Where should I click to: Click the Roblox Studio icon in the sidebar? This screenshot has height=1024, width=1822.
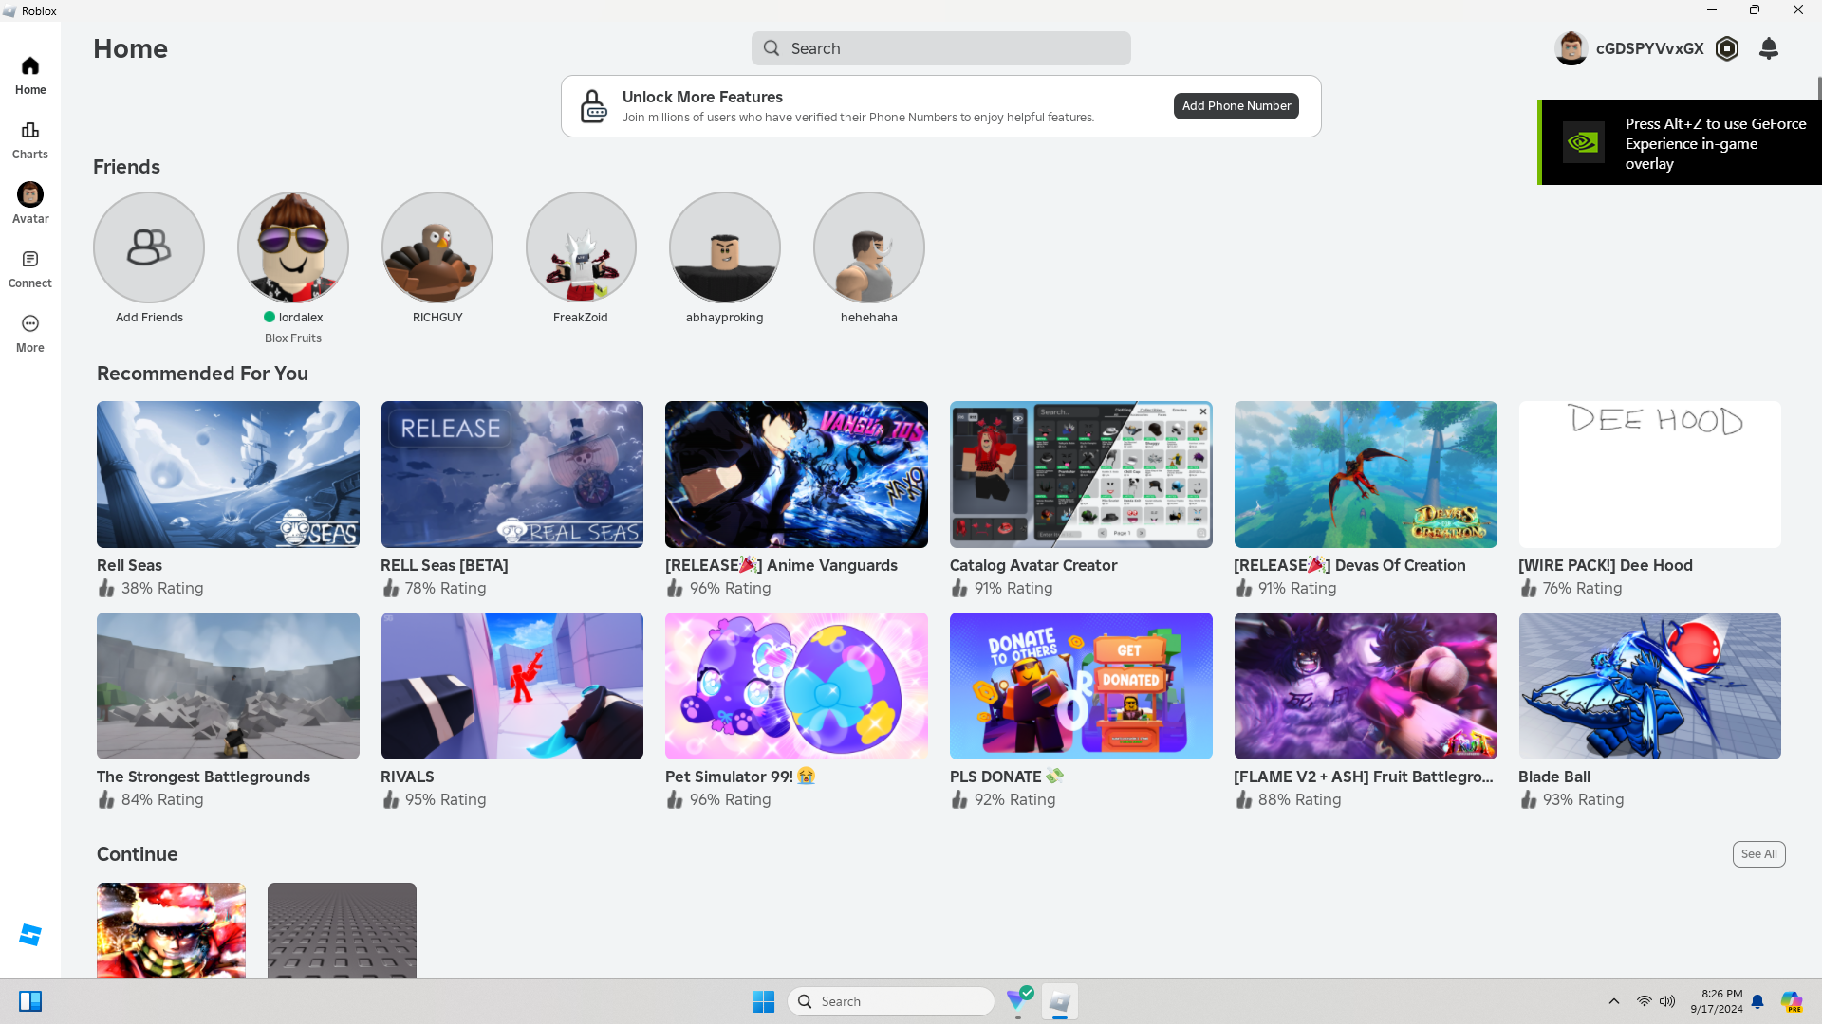(x=30, y=935)
